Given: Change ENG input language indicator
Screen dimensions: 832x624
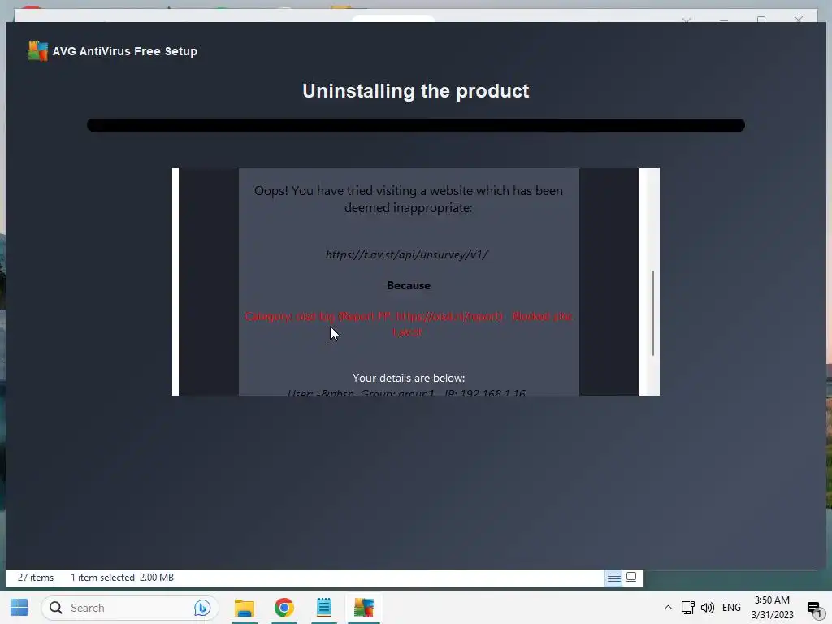Looking at the screenshot, I should [731, 608].
